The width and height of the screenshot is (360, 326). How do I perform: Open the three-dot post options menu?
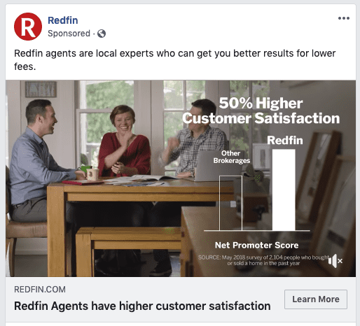[344, 18]
